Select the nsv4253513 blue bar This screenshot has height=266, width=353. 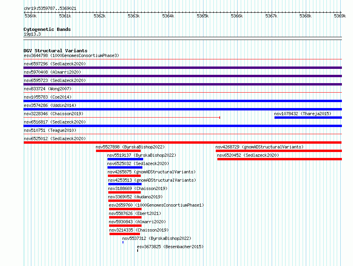(x=125, y=184)
